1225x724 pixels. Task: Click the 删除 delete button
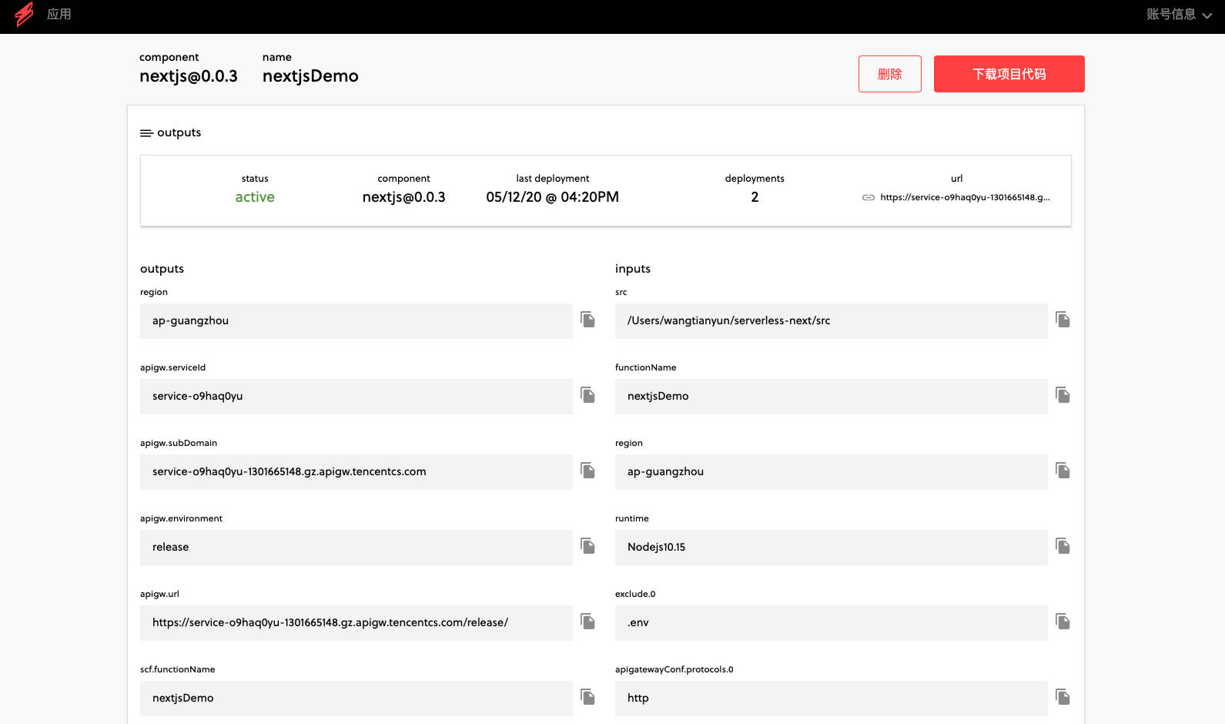(889, 74)
